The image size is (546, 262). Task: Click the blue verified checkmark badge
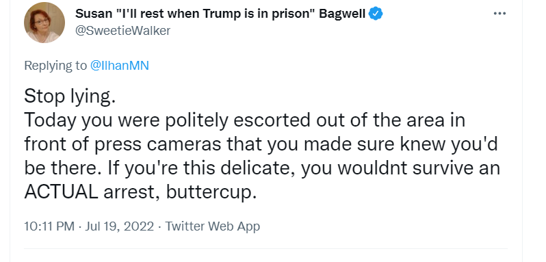[376, 14]
